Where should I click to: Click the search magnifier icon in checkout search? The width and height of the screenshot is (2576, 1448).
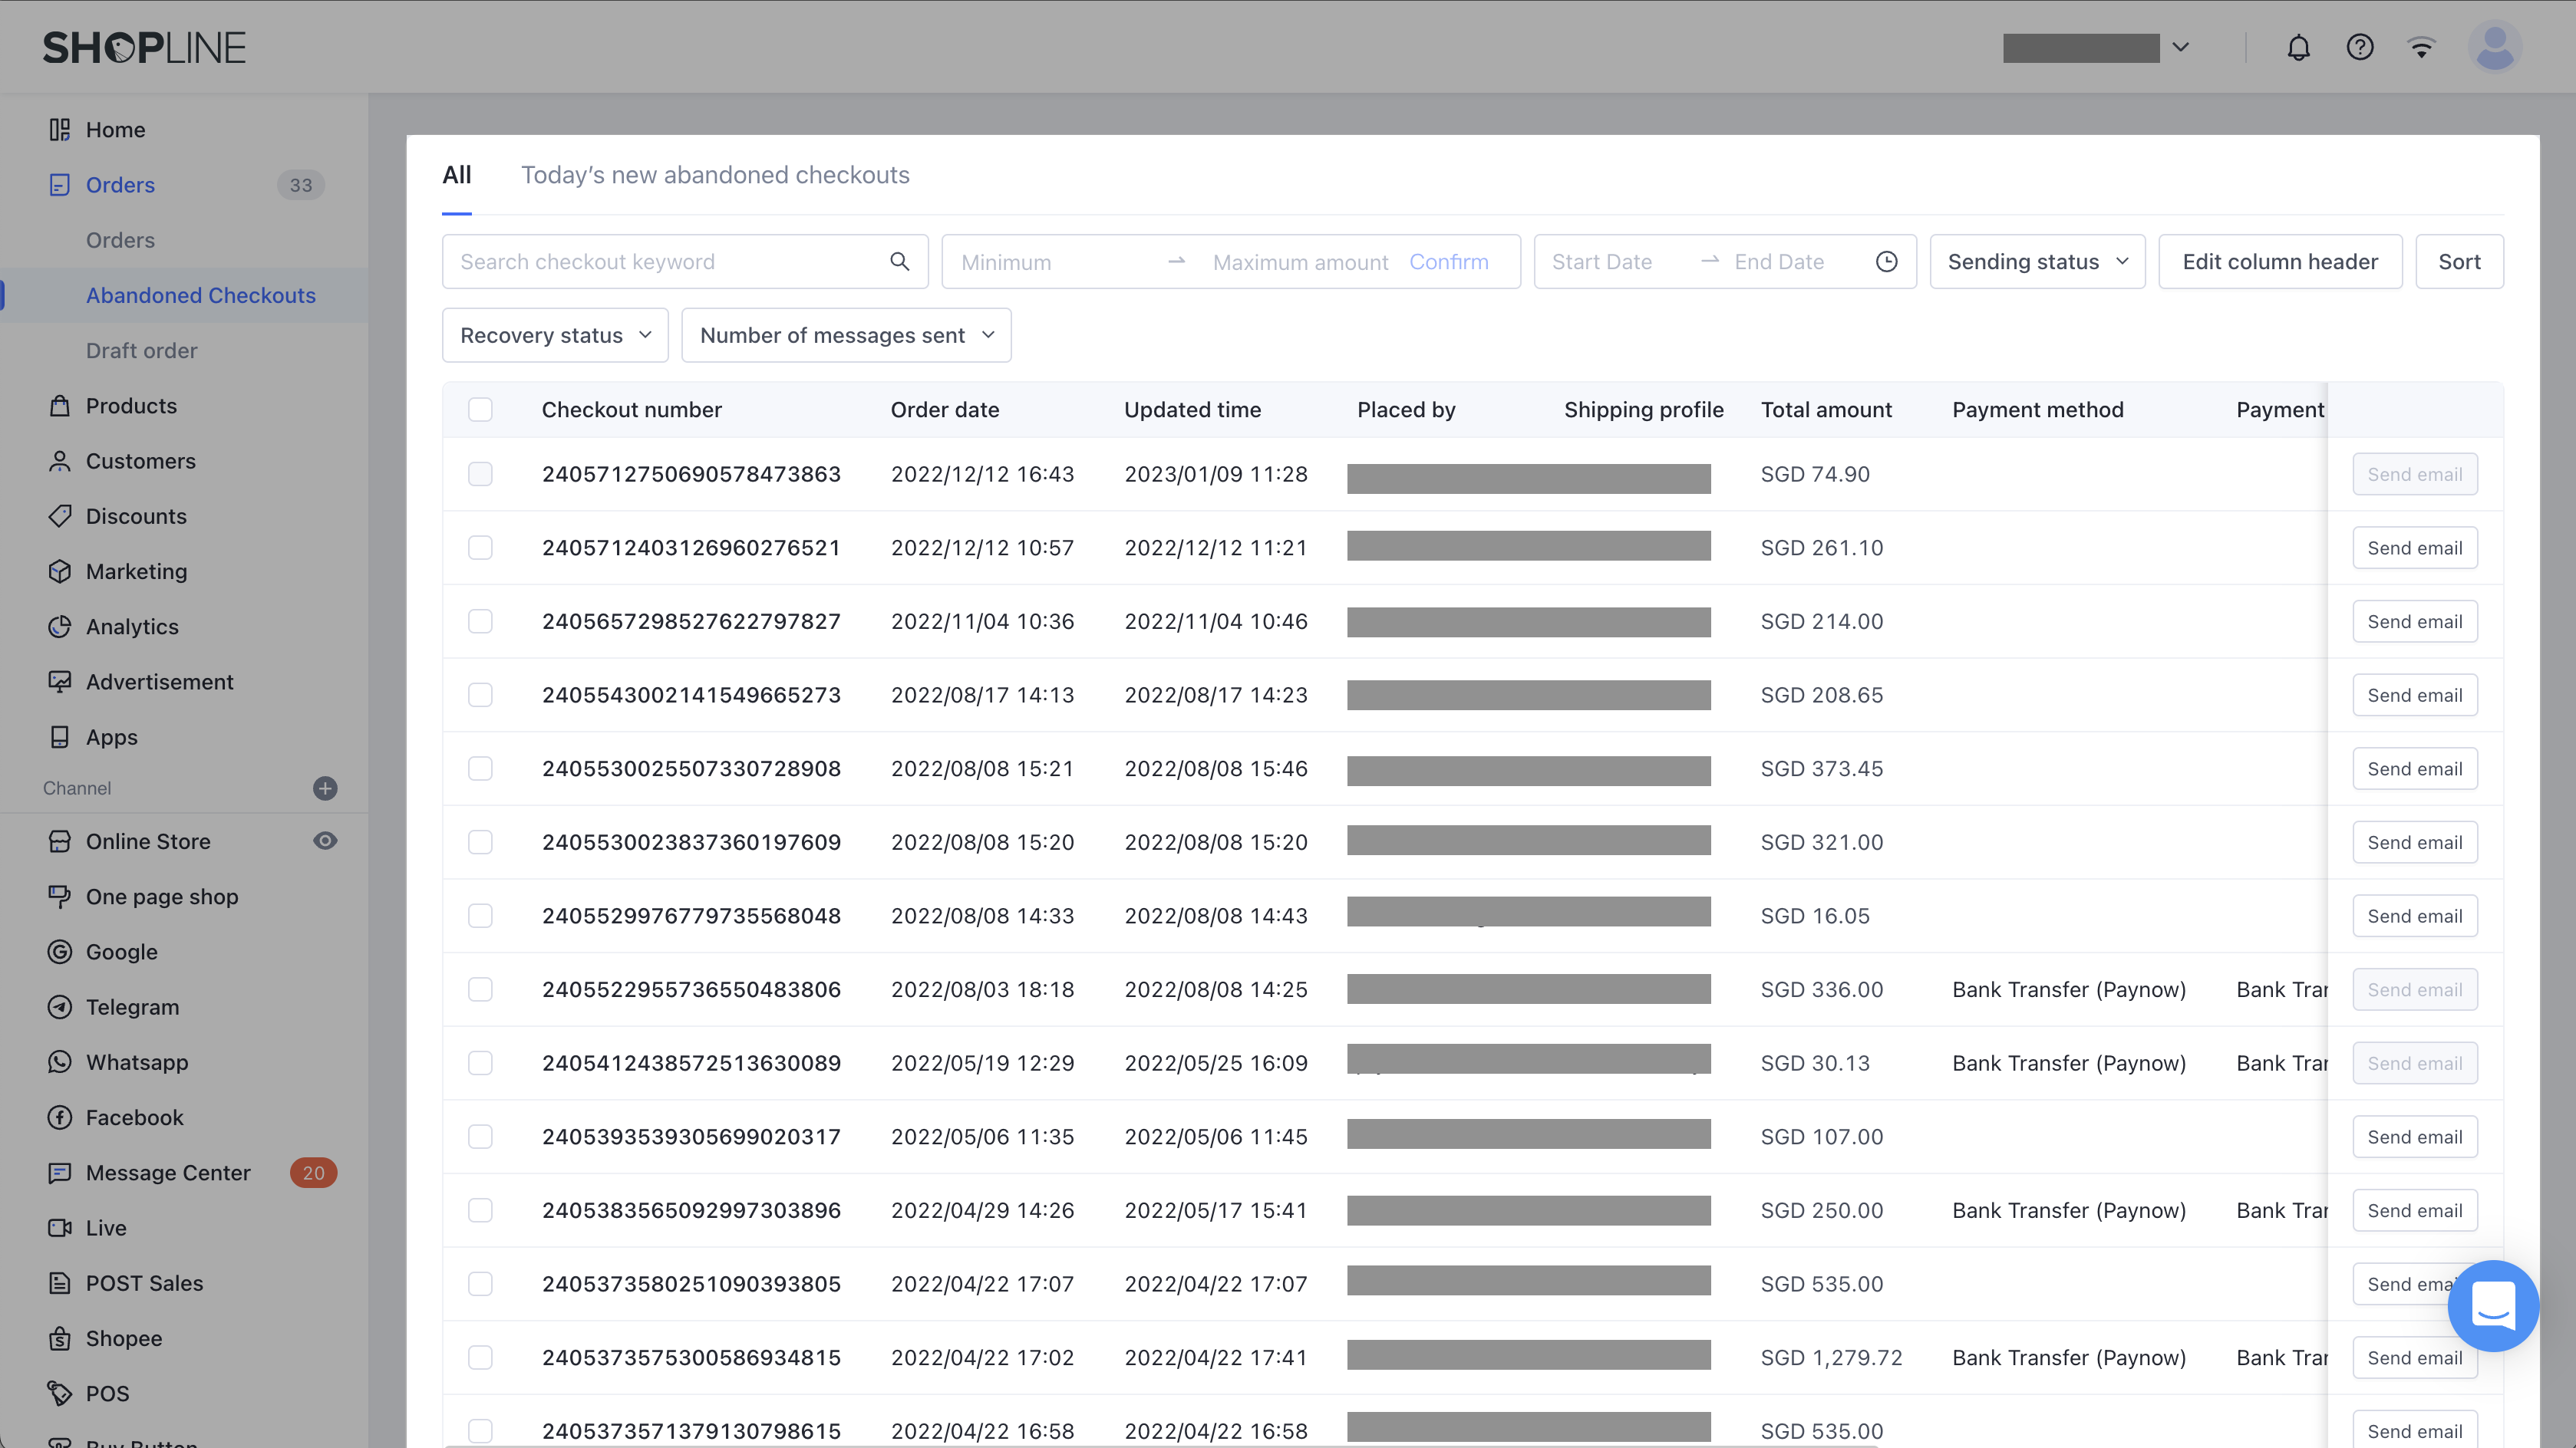(x=899, y=262)
